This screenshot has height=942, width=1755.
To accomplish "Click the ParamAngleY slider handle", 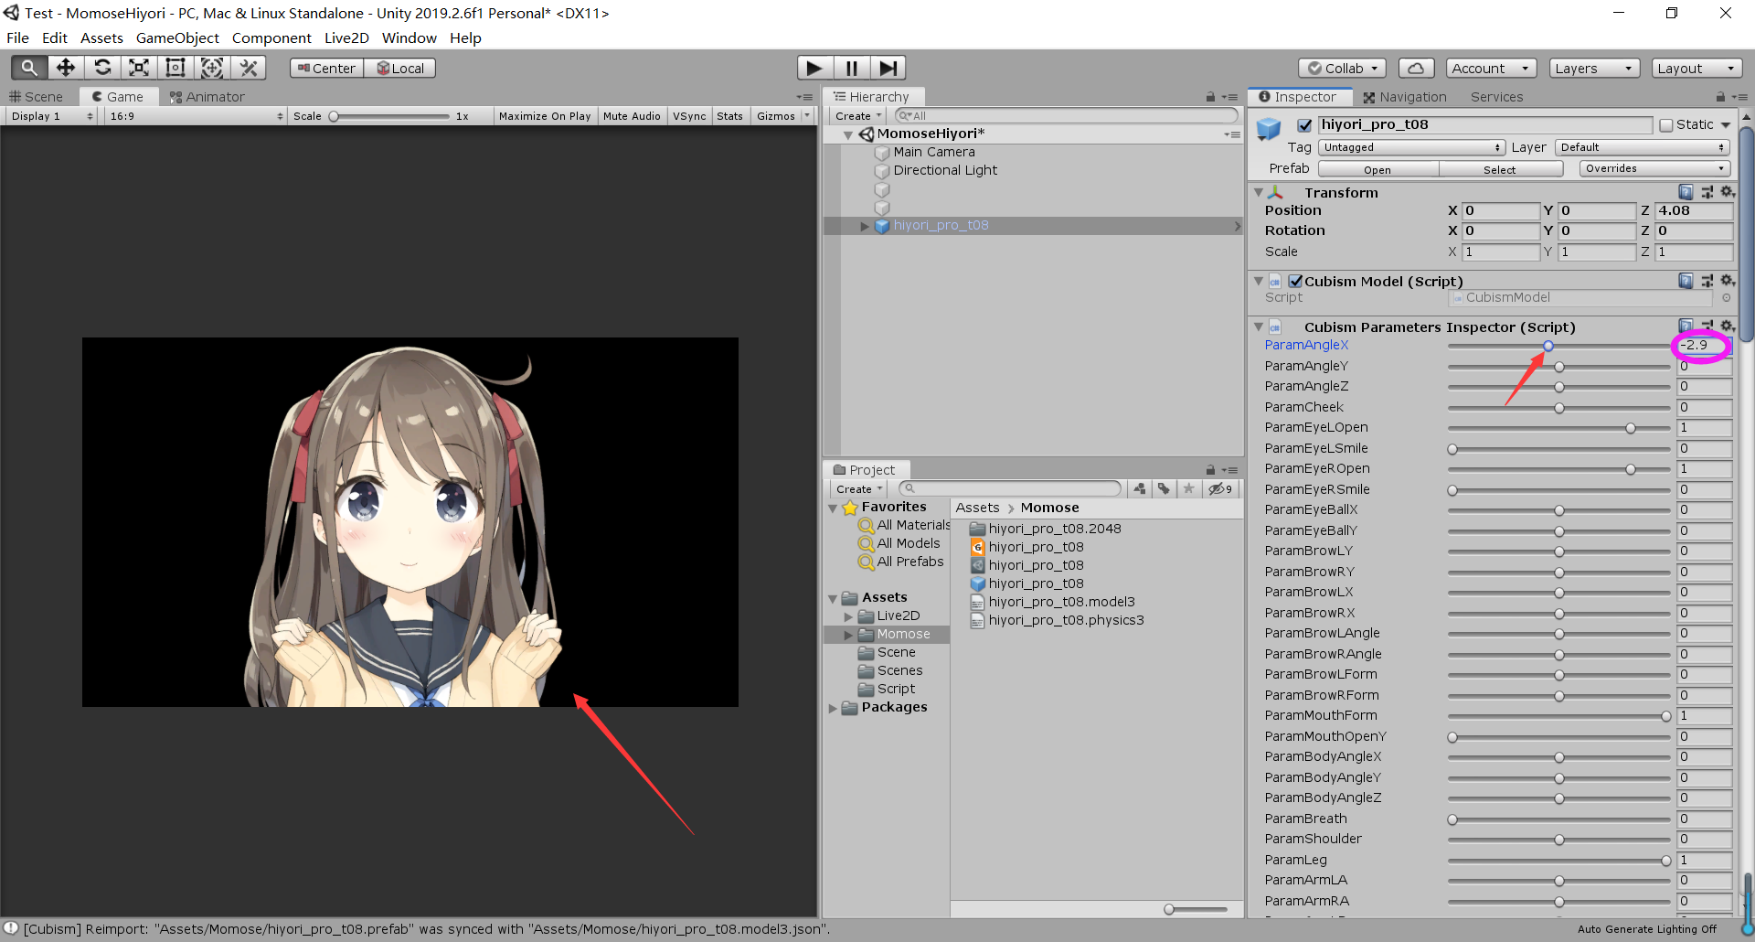I will coord(1559,367).
